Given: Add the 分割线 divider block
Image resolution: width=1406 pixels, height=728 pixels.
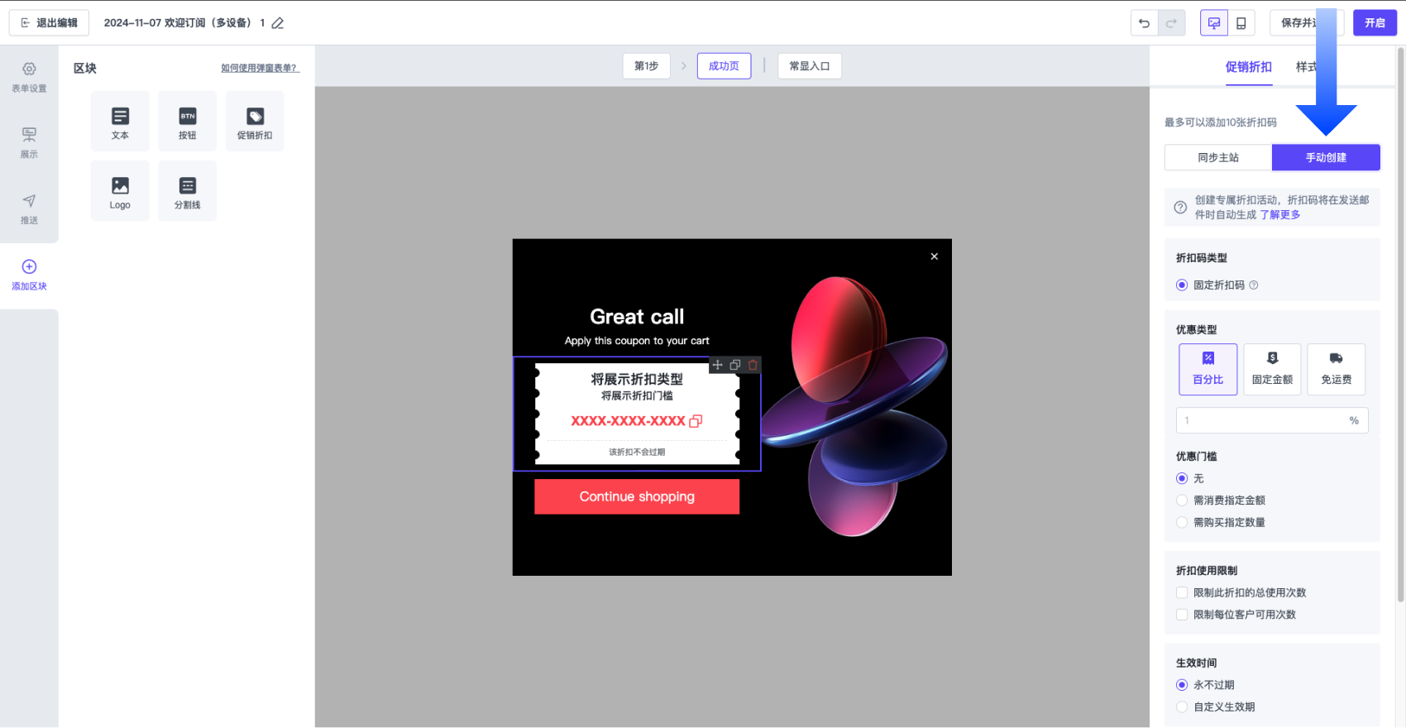Looking at the screenshot, I should [188, 191].
